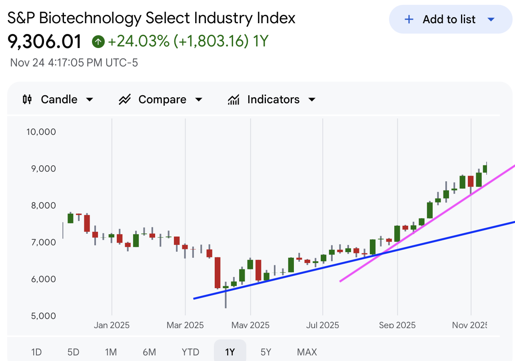Open the Add to list dropdown caret
515x361 pixels.
tap(491, 19)
